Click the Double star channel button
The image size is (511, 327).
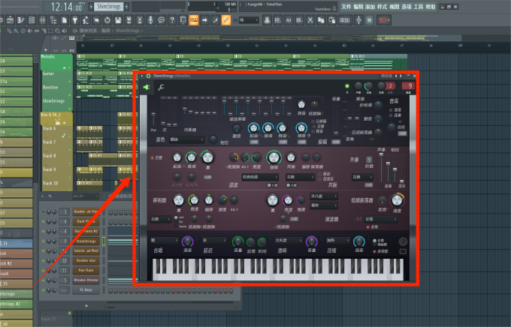point(86,260)
